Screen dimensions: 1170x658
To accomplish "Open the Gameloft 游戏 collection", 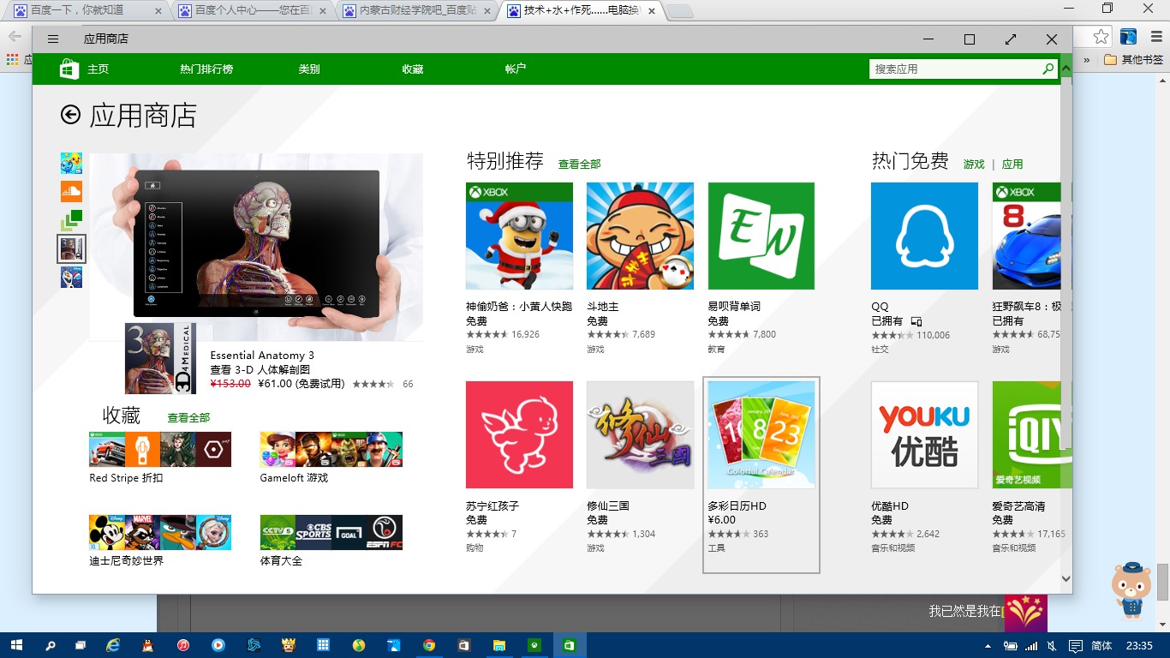I will (331, 458).
